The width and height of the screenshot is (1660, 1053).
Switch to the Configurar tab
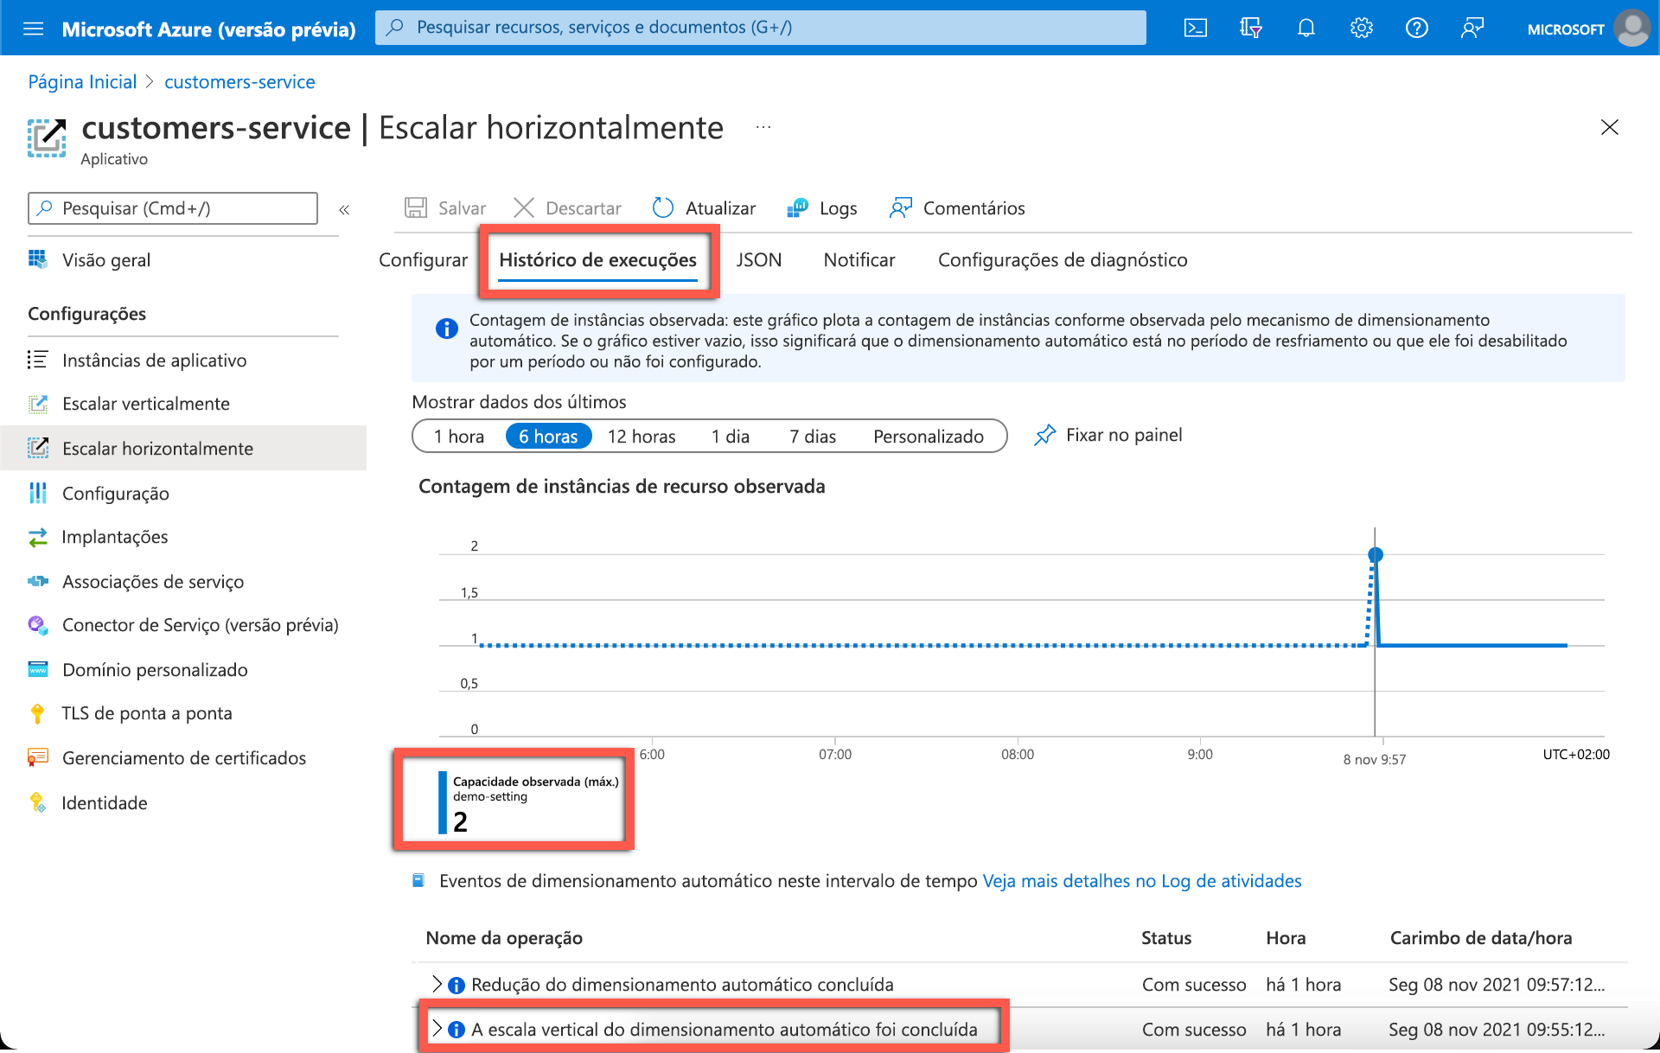coord(423,260)
